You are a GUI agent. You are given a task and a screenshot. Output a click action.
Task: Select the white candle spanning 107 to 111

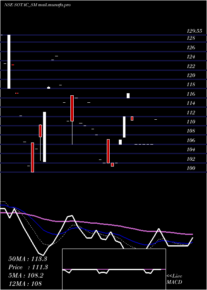coord(124,127)
